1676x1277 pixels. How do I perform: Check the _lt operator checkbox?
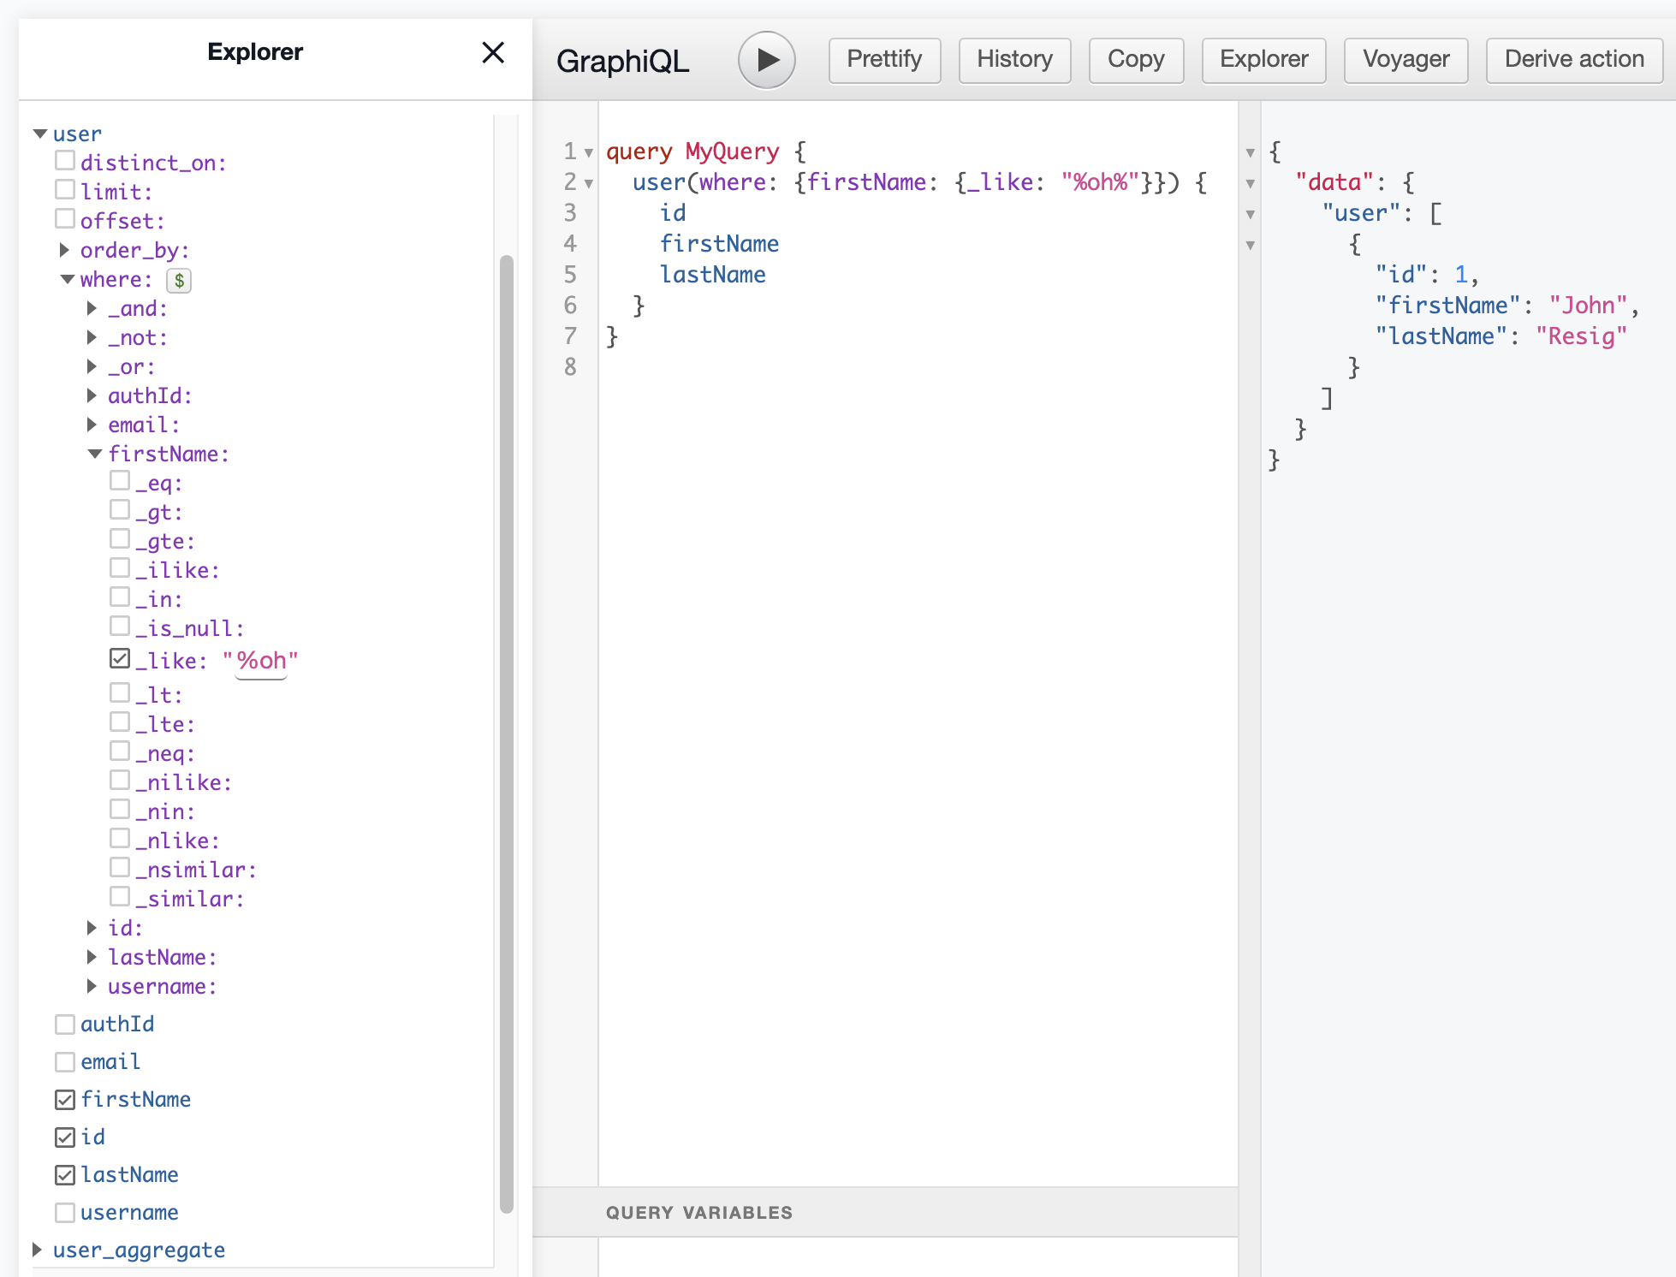[120, 692]
